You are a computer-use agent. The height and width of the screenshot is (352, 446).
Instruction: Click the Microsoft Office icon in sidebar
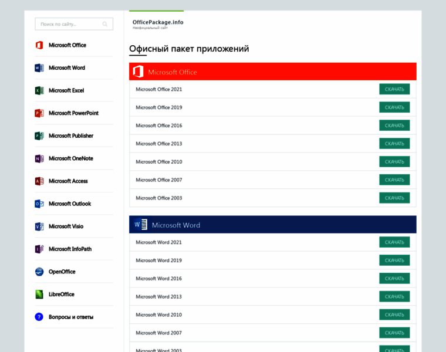point(39,45)
